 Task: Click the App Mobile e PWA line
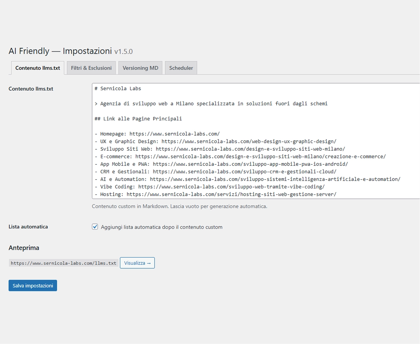click(x=221, y=164)
